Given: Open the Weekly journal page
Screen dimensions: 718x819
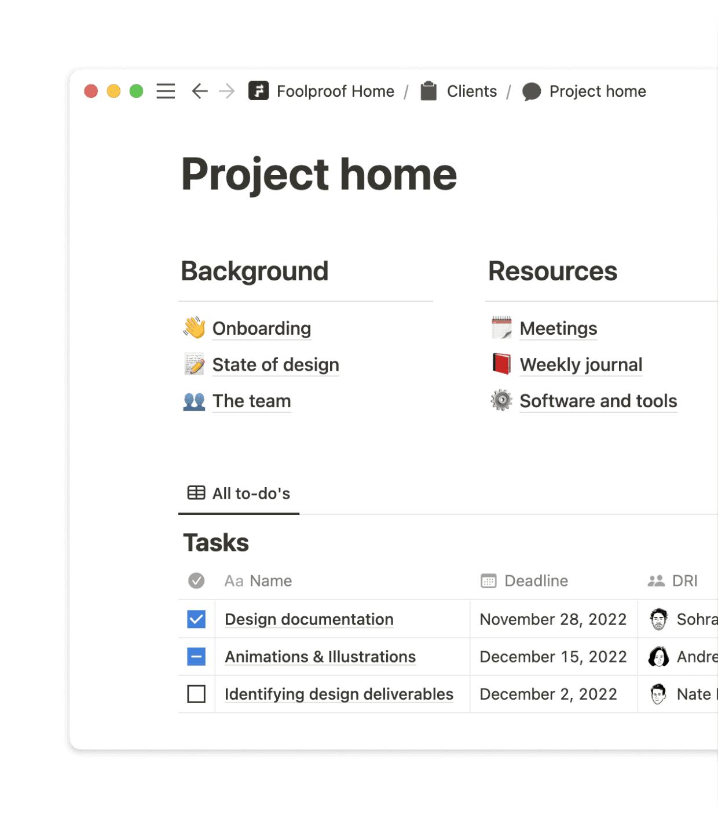Looking at the screenshot, I should point(581,364).
